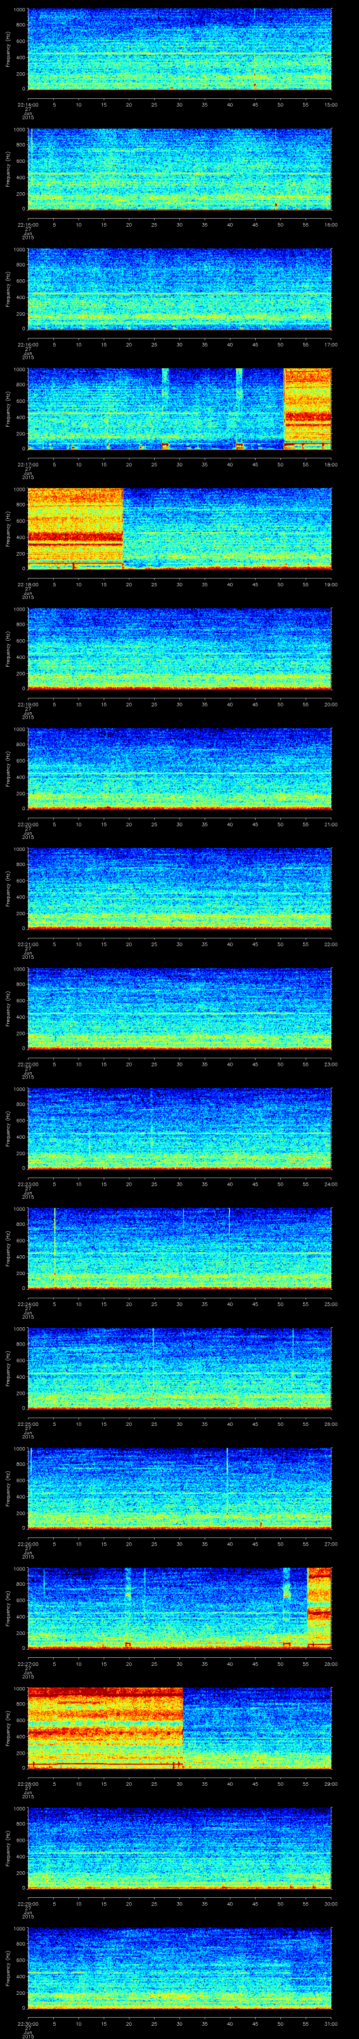Screen dimensions: 359x2039
Task: Click the 26:00 end time label
Action: pyautogui.click(x=331, y=1423)
